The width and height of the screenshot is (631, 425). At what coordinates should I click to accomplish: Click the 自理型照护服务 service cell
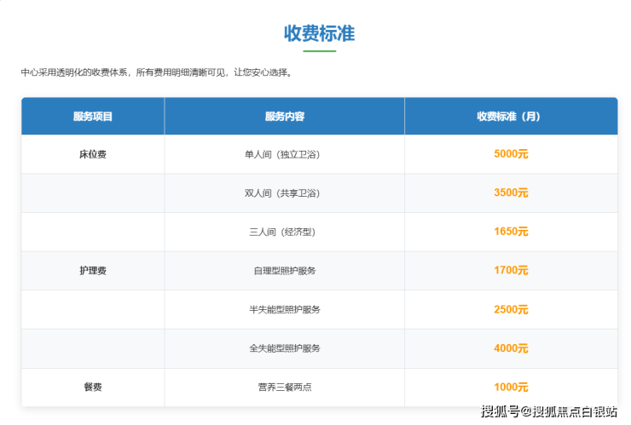[285, 271]
